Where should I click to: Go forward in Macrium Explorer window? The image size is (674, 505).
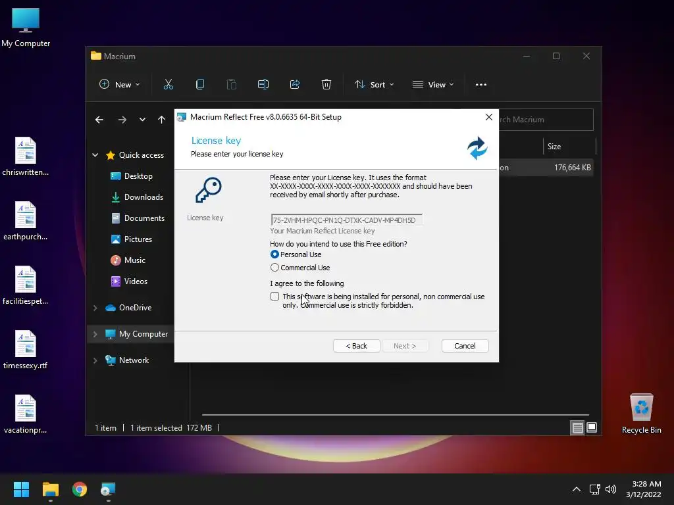click(x=122, y=120)
